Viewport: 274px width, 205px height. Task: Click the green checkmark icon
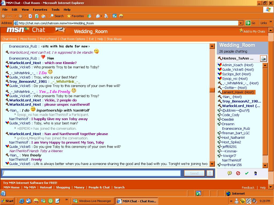pyautogui.click(x=247, y=173)
